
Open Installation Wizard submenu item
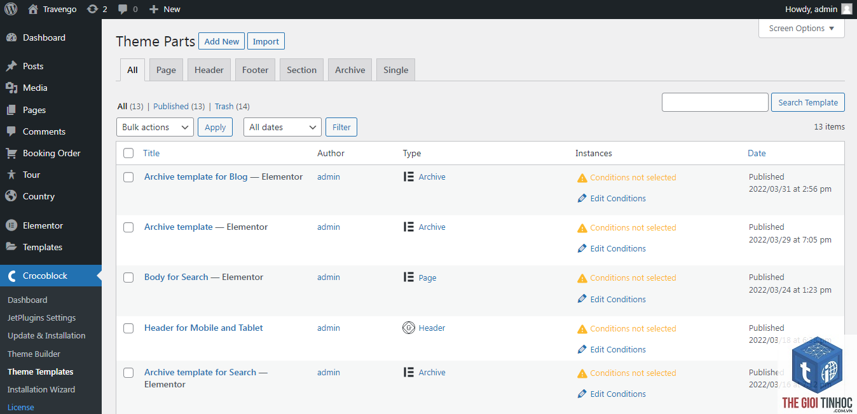pos(41,389)
